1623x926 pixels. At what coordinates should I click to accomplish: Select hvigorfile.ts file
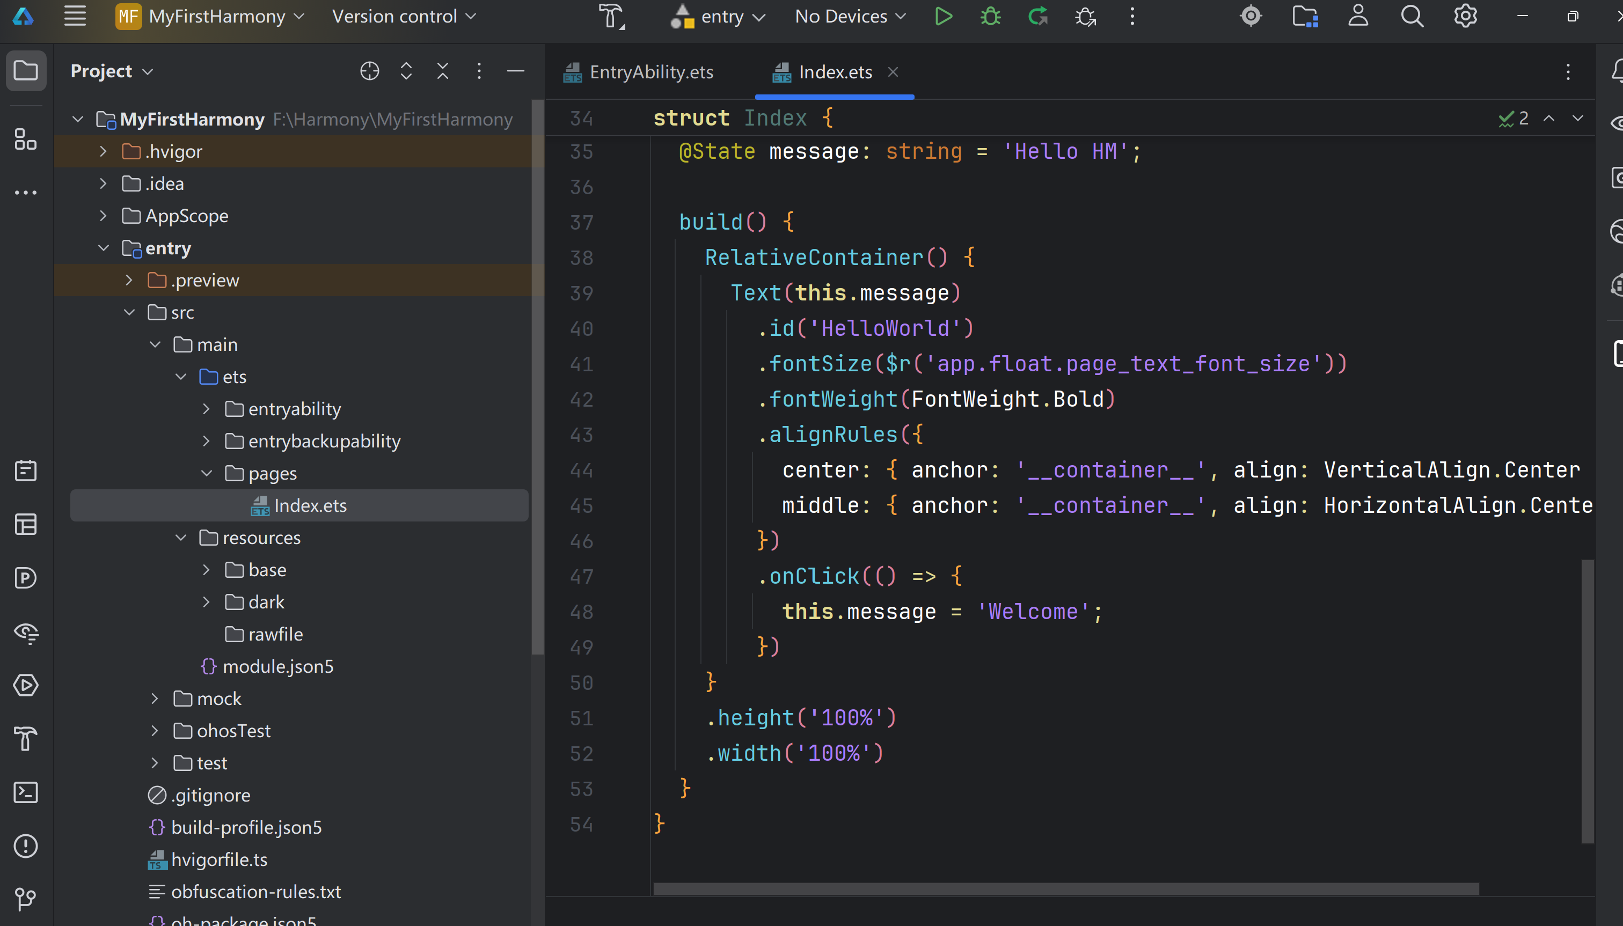(x=207, y=860)
